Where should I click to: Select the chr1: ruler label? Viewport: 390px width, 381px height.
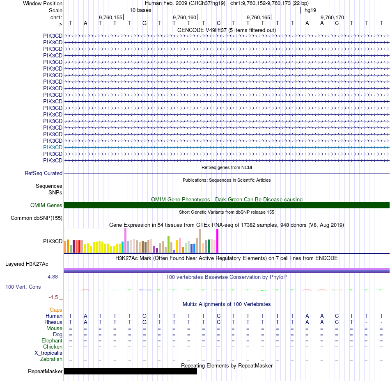click(x=56, y=17)
